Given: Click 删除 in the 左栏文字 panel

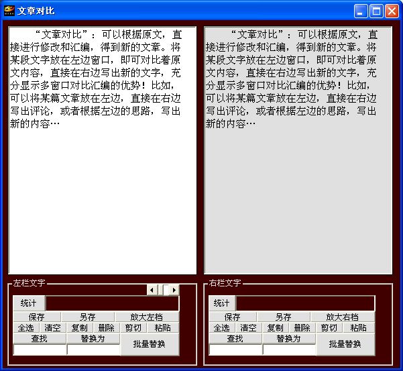Looking at the screenshot, I should click(106, 327).
